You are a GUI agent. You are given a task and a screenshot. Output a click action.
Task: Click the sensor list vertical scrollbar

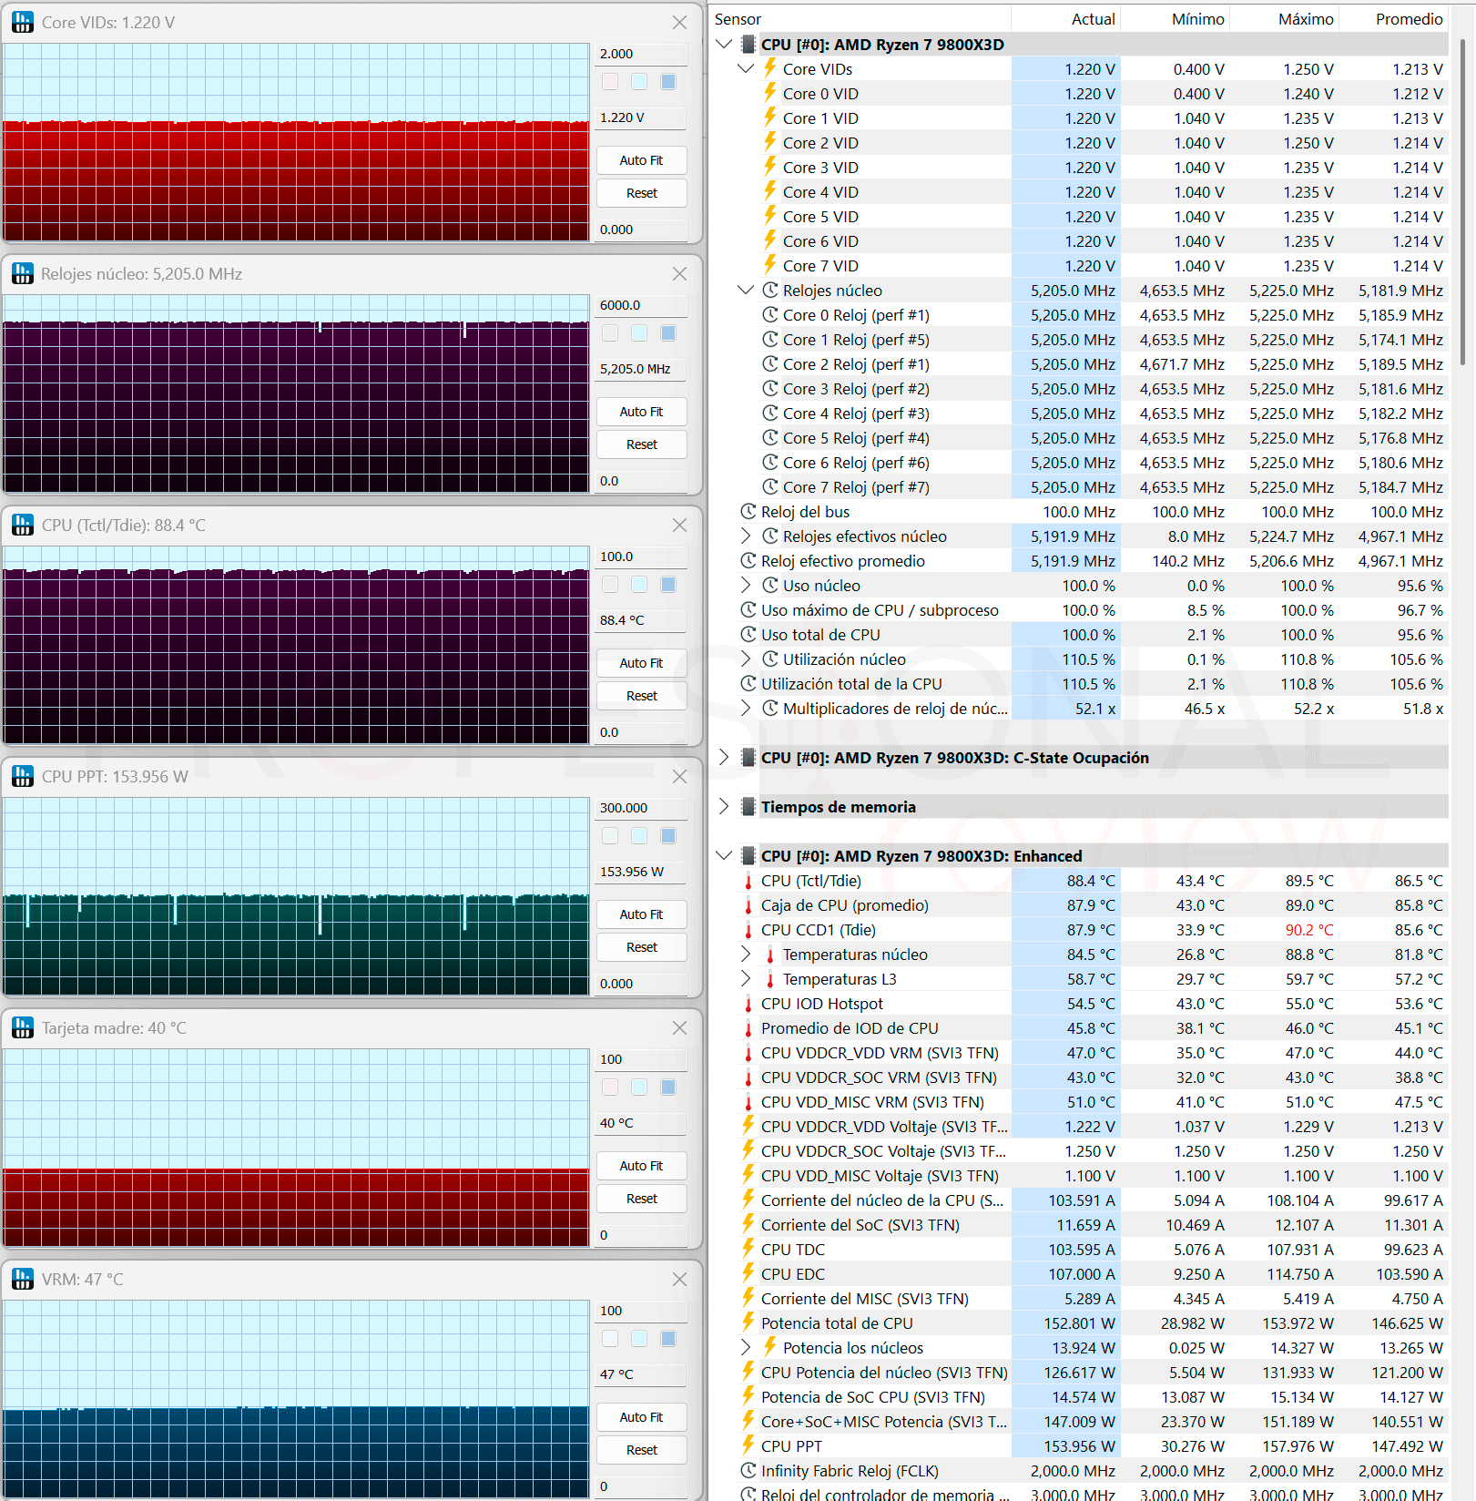[1462, 200]
